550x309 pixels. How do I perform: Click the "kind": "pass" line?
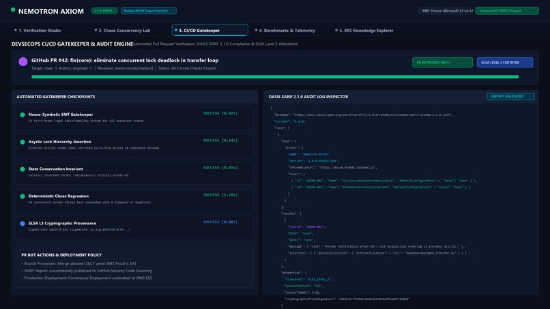(301, 233)
